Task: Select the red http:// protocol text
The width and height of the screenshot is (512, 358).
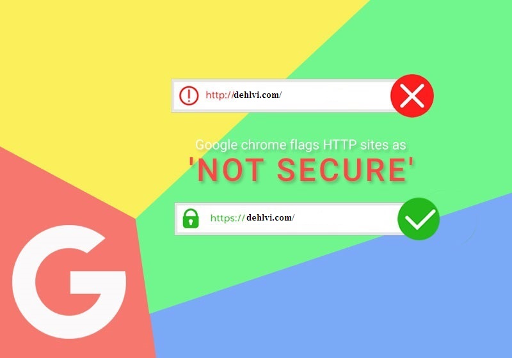Action: coord(220,95)
